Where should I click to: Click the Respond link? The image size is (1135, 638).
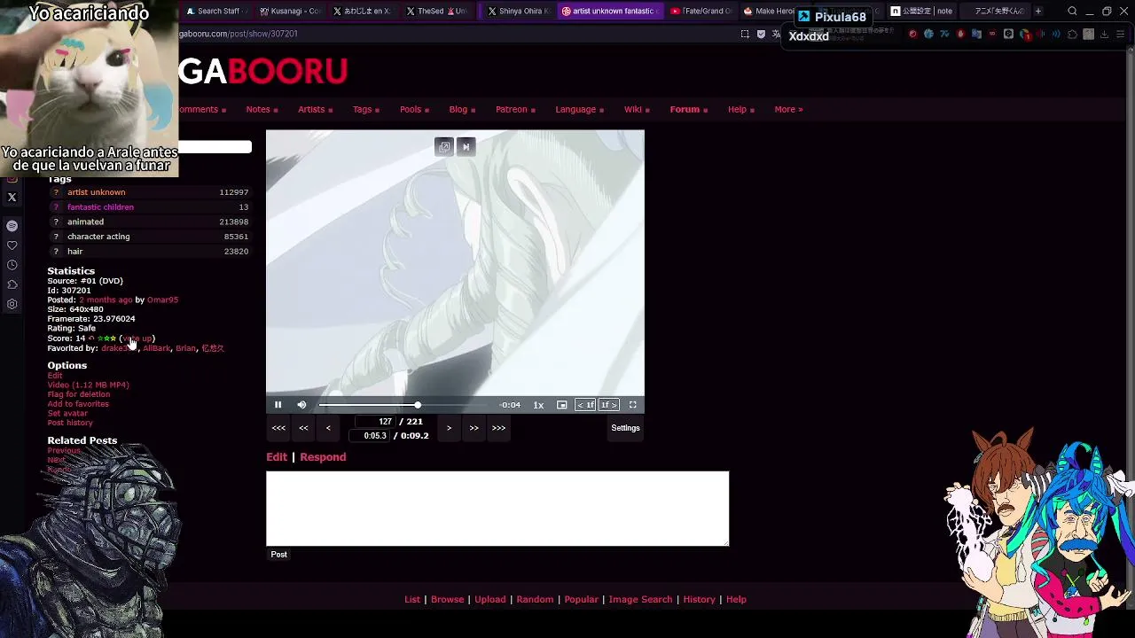pos(323,457)
